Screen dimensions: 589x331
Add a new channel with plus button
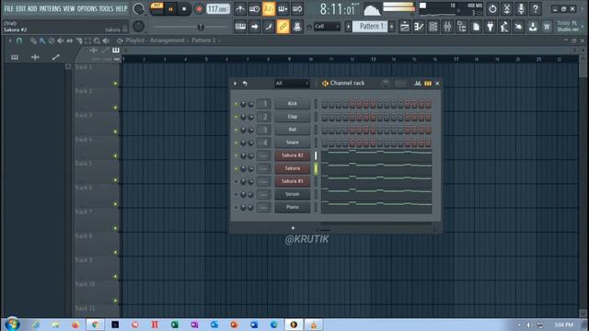[x=293, y=228]
